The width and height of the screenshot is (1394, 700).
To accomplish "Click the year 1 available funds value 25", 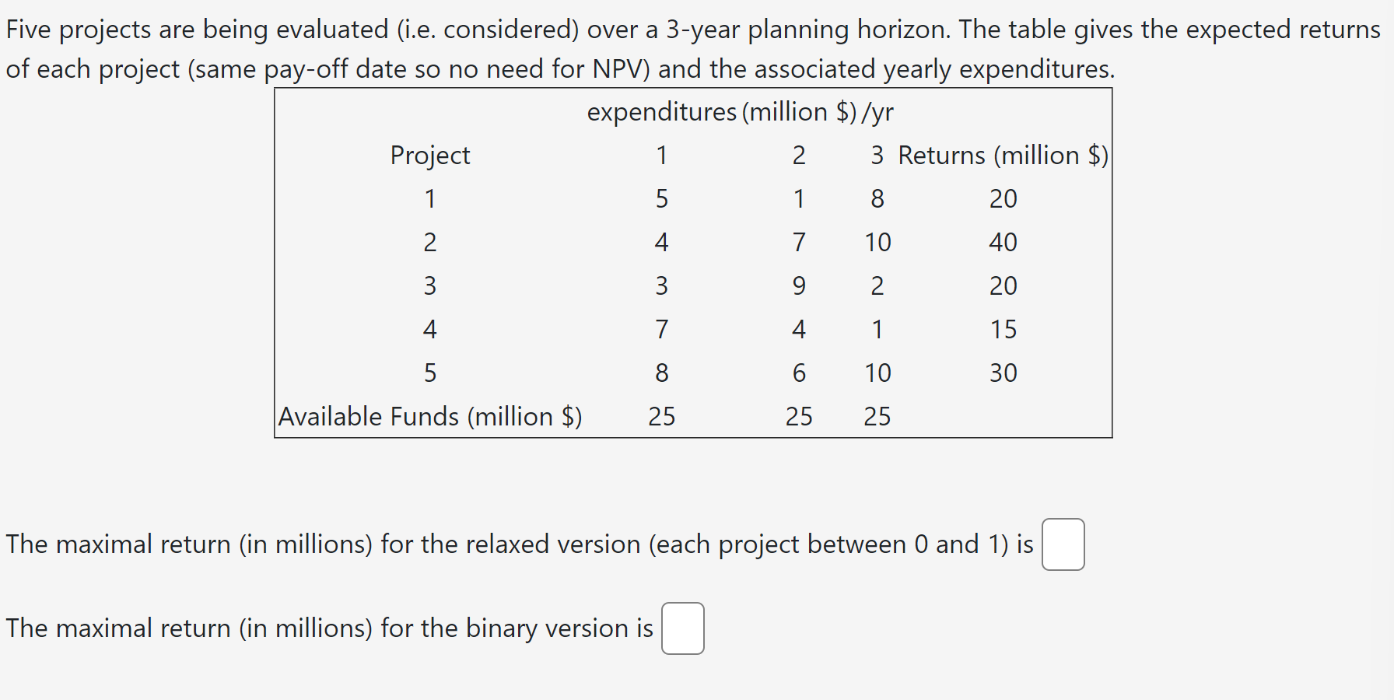I will pyautogui.click(x=661, y=417).
